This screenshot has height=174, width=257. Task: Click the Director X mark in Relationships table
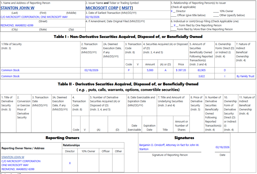click(x=70, y=163)
